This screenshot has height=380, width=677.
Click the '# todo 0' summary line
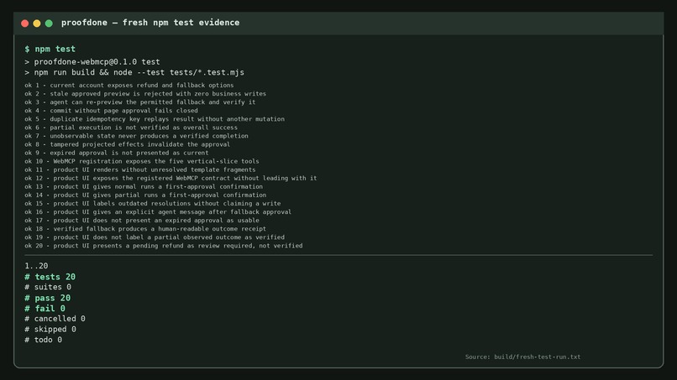pyautogui.click(x=43, y=340)
